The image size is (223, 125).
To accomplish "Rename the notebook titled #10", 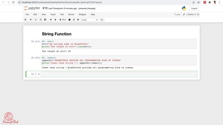I will (45, 8).
